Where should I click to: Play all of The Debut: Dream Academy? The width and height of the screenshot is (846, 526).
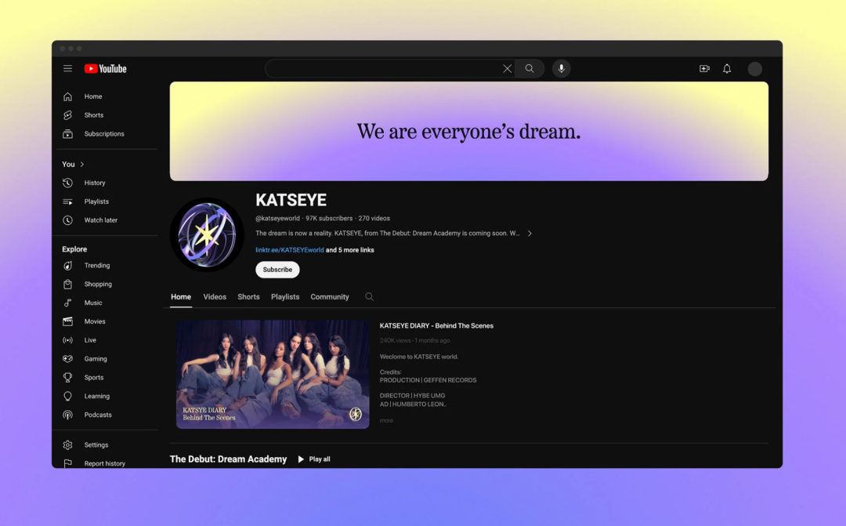point(314,459)
